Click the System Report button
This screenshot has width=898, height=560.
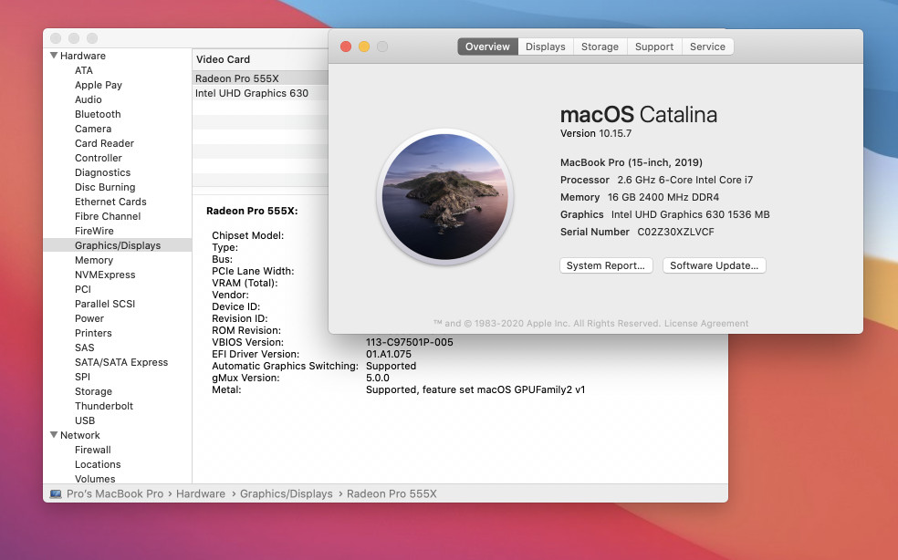(606, 265)
